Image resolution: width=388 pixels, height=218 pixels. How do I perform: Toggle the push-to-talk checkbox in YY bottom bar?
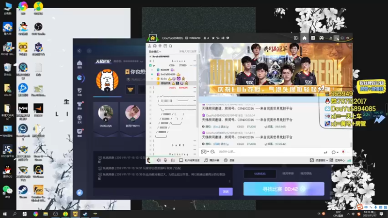(181, 160)
